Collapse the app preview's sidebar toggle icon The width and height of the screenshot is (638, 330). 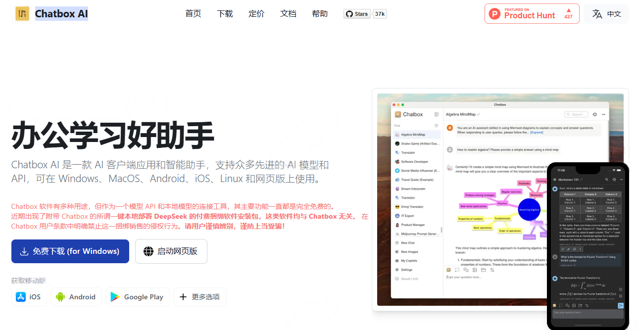pos(437,114)
